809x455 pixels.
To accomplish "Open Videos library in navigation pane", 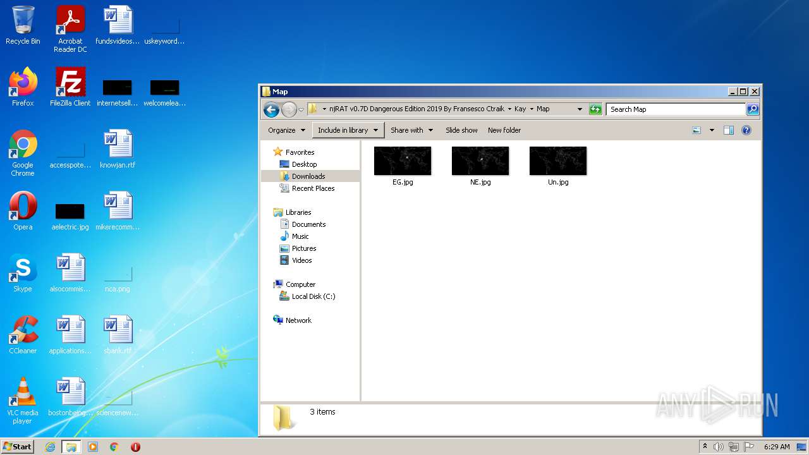I will 301,260.
